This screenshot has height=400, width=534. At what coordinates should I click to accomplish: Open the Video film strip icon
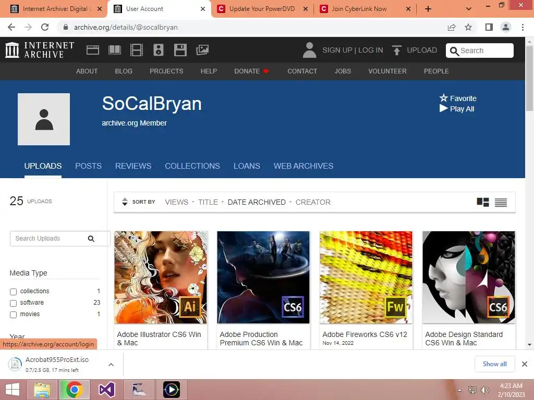(x=136, y=50)
